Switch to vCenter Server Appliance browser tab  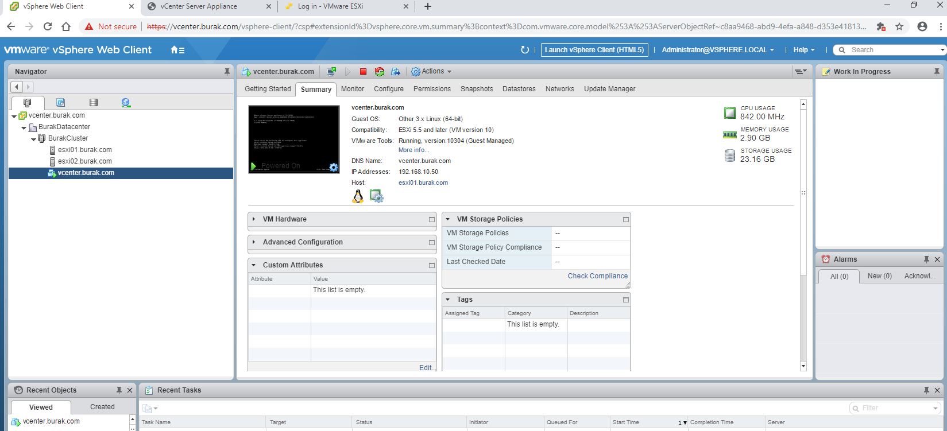(x=199, y=6)
